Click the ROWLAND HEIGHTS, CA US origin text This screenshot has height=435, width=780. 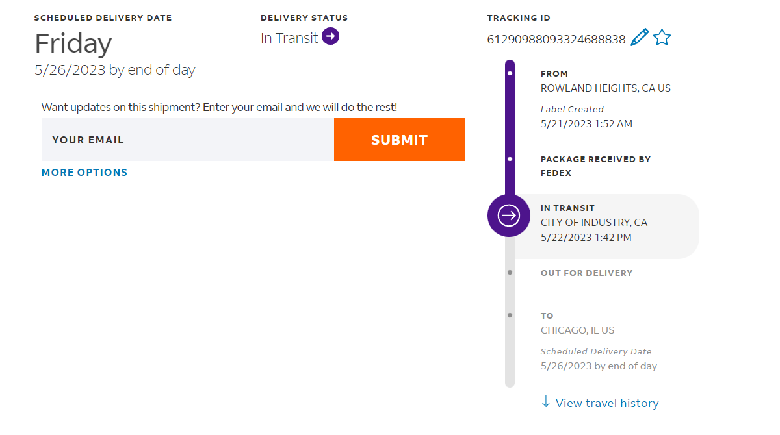coord(605,88)
